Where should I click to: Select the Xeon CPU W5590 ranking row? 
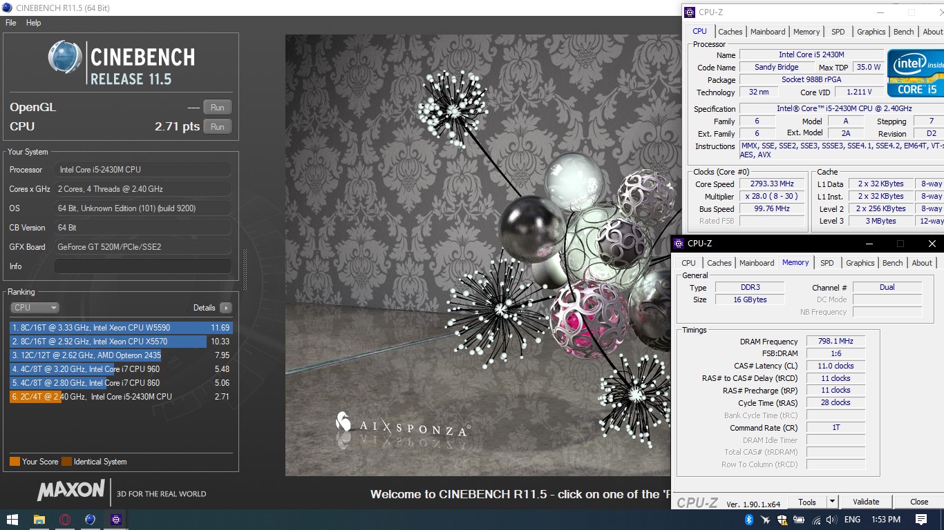(121, 328)
